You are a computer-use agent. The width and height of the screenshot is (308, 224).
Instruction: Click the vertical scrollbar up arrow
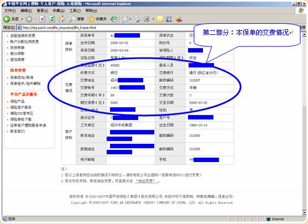pyautogui.click(x=304, y=35)
